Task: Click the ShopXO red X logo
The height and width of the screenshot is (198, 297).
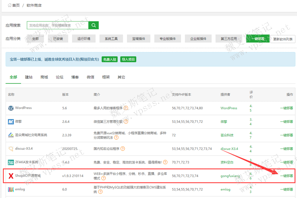Action: [11, 176]
